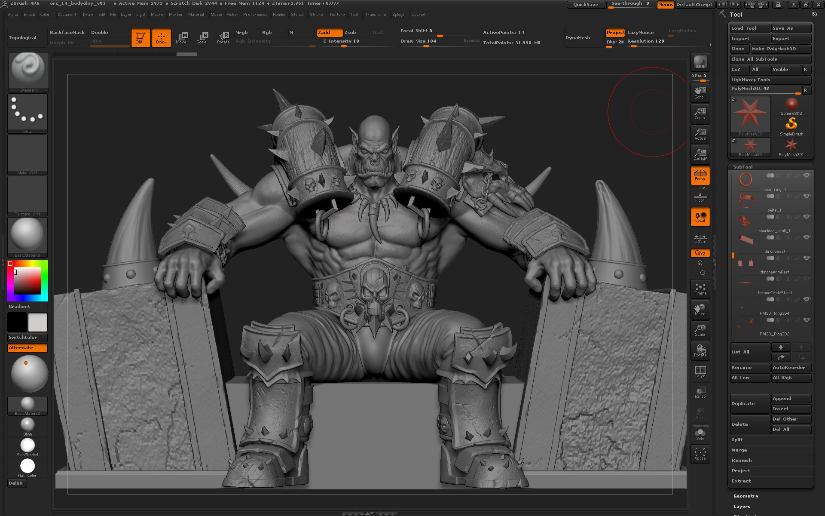Open the Preferences menu
The height and width of the screenshot is (516, 825).
pyautogui.click(x=255, y=14)
